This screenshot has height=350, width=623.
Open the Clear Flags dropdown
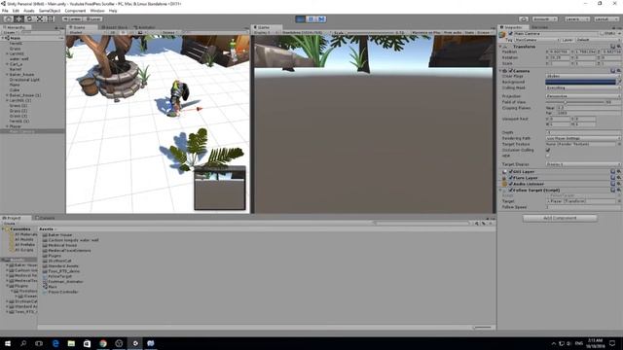583,76
